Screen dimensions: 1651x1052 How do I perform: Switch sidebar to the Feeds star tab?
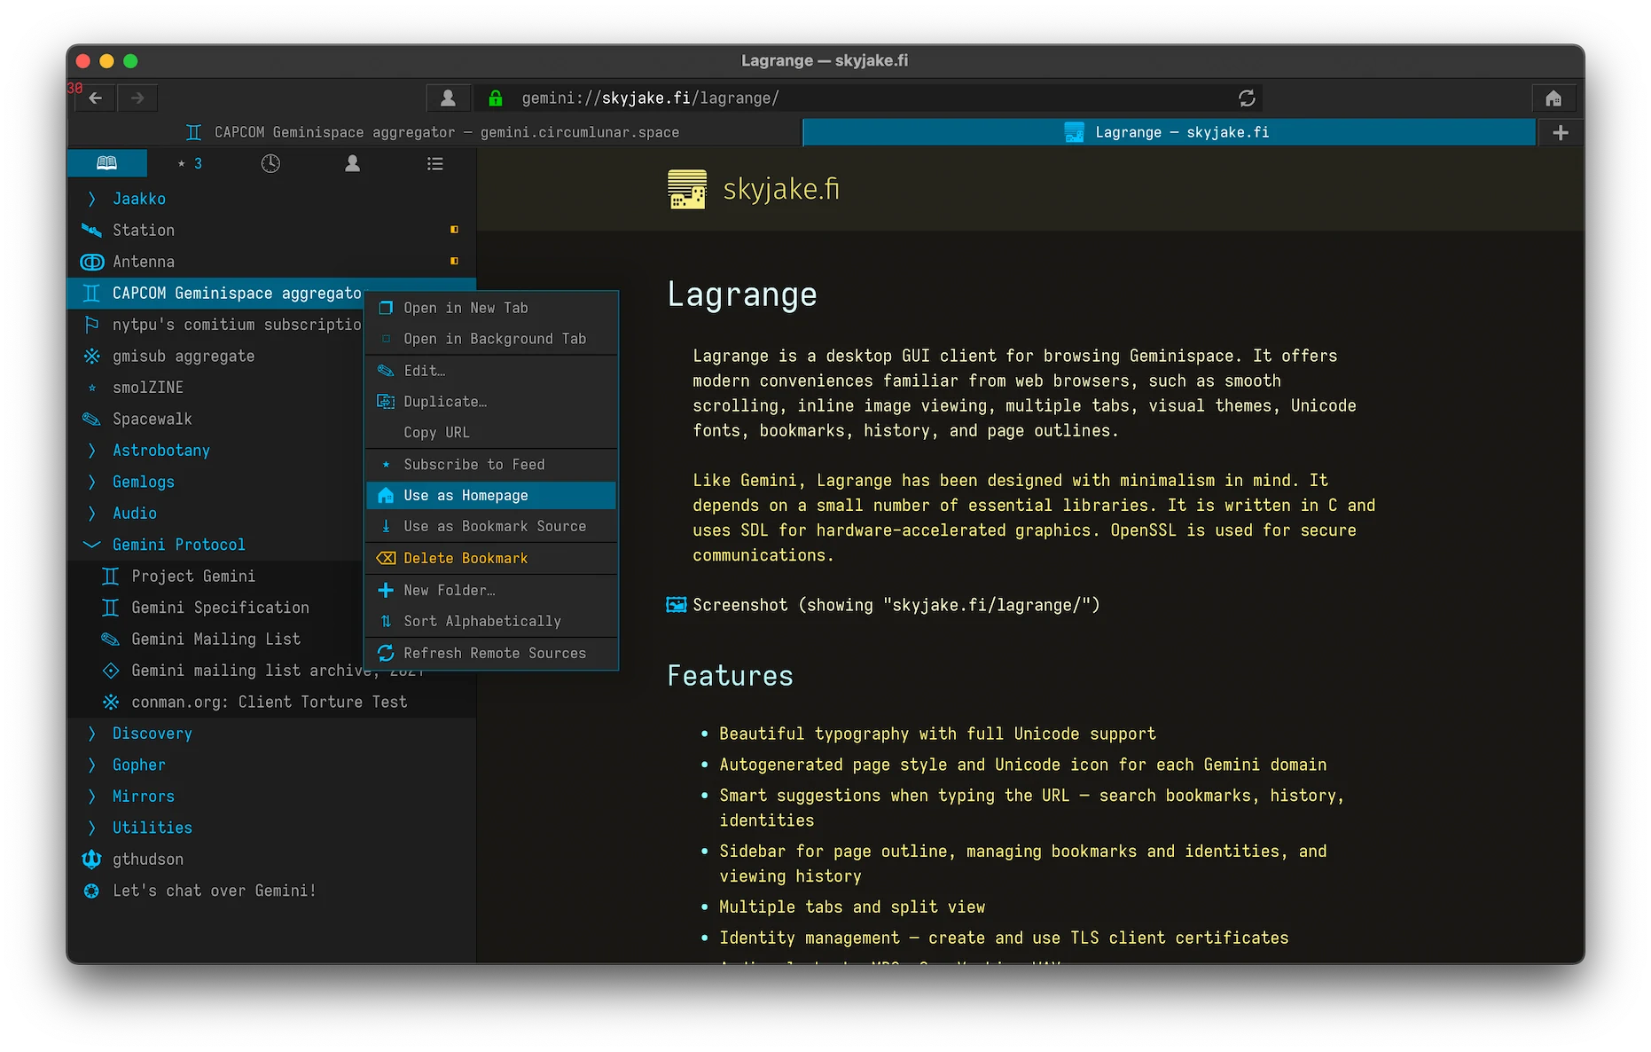pos(189,163)
